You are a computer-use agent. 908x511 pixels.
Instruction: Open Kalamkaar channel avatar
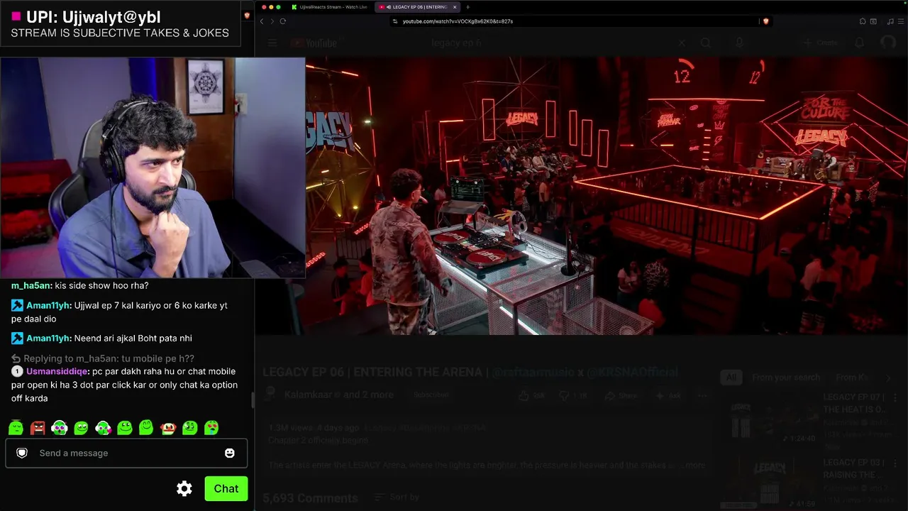[270, 395]
